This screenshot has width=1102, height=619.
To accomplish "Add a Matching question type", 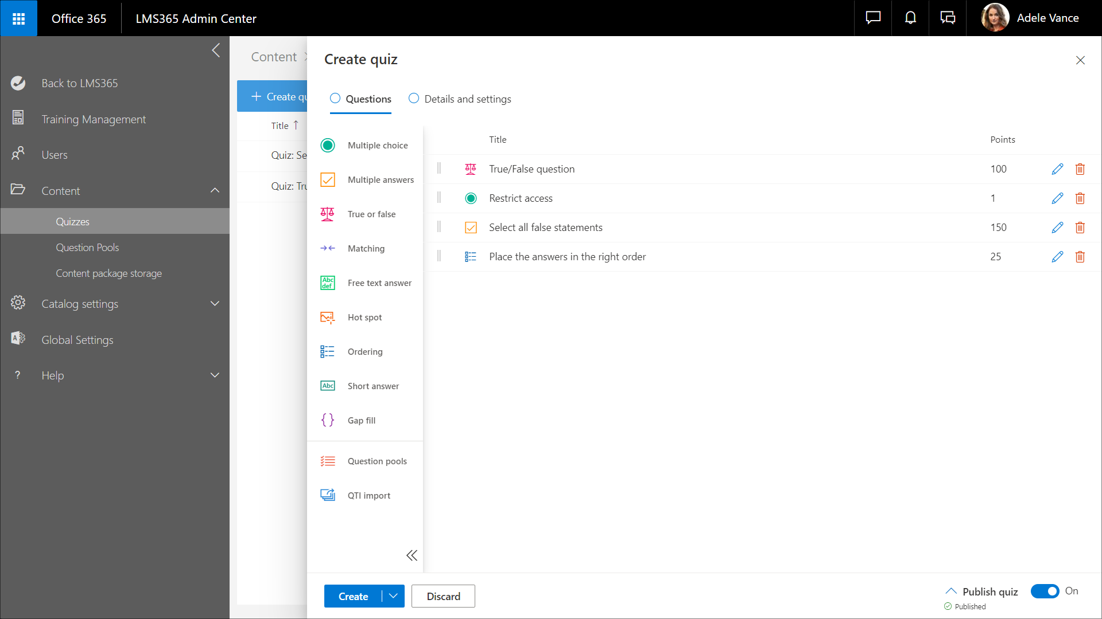I will tap(366, 249).
